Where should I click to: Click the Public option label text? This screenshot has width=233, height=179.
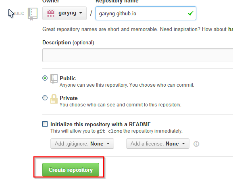(x=68, y=78)
